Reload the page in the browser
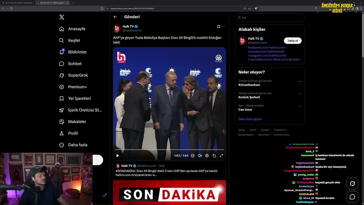The width and height of the screenshot is (364, 205). 11,9
